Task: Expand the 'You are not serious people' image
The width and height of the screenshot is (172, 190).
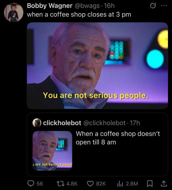Action: pyautogui.click(x=97, y=66)
